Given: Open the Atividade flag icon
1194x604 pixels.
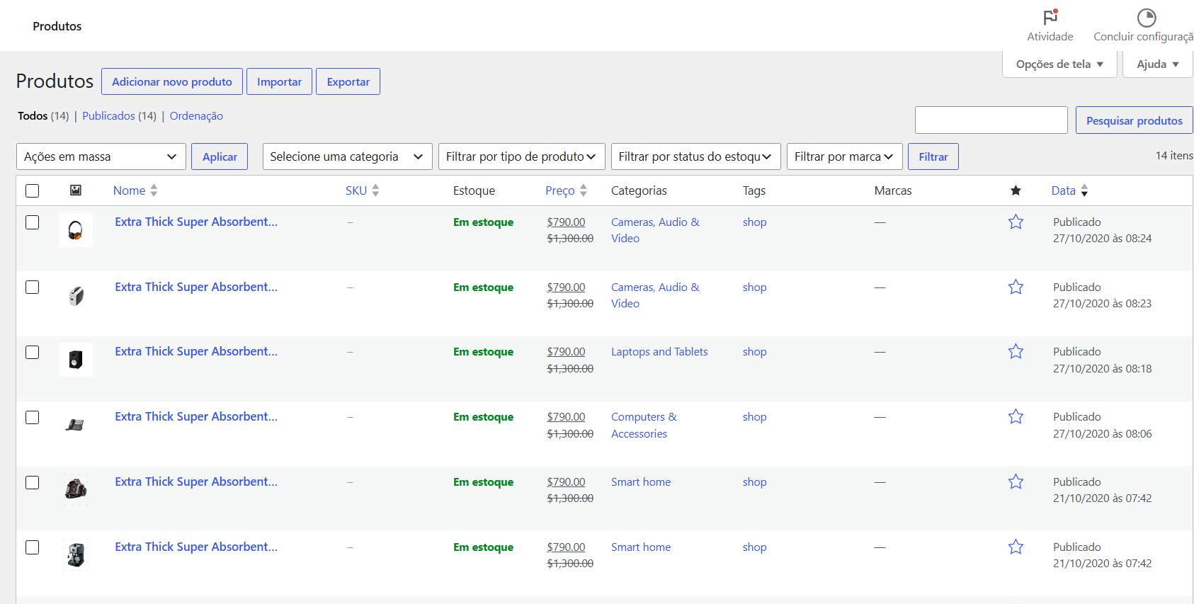Looking at the screenshot, I should 1050,16.
